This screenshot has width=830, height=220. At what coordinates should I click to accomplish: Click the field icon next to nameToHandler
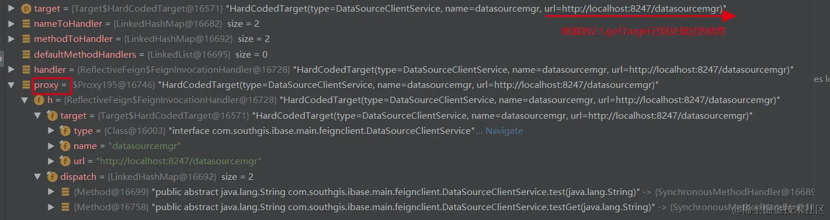tap(26, 24)
